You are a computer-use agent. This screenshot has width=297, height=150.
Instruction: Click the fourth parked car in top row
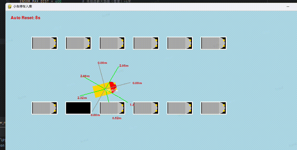(x=146, y=43)
